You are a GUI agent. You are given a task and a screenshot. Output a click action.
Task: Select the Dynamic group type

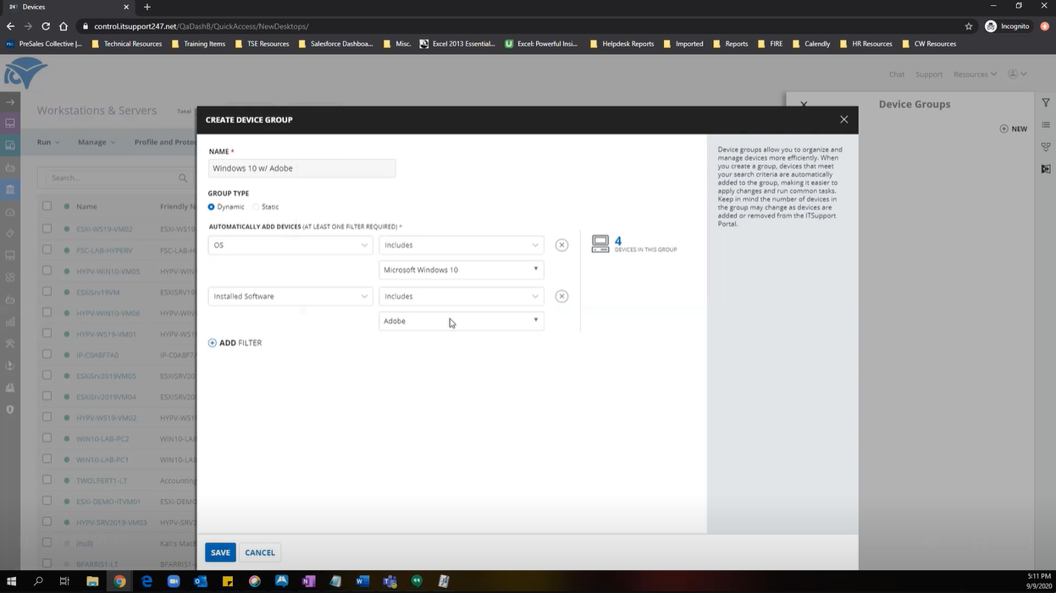[x=211, y=206]
